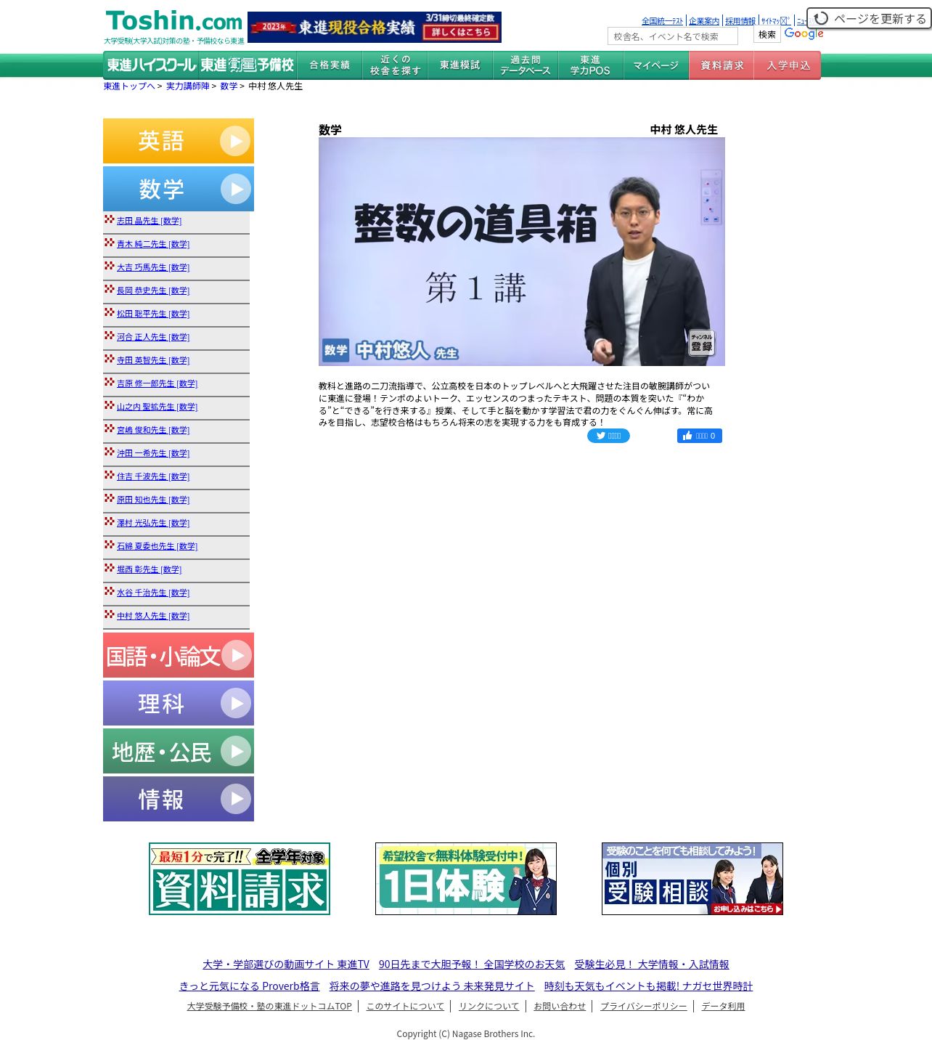The width and height of the screenshot is (932, 1040).
Task: Open 受験生必見 大学情報・入試情報 link
Action: 652,964
